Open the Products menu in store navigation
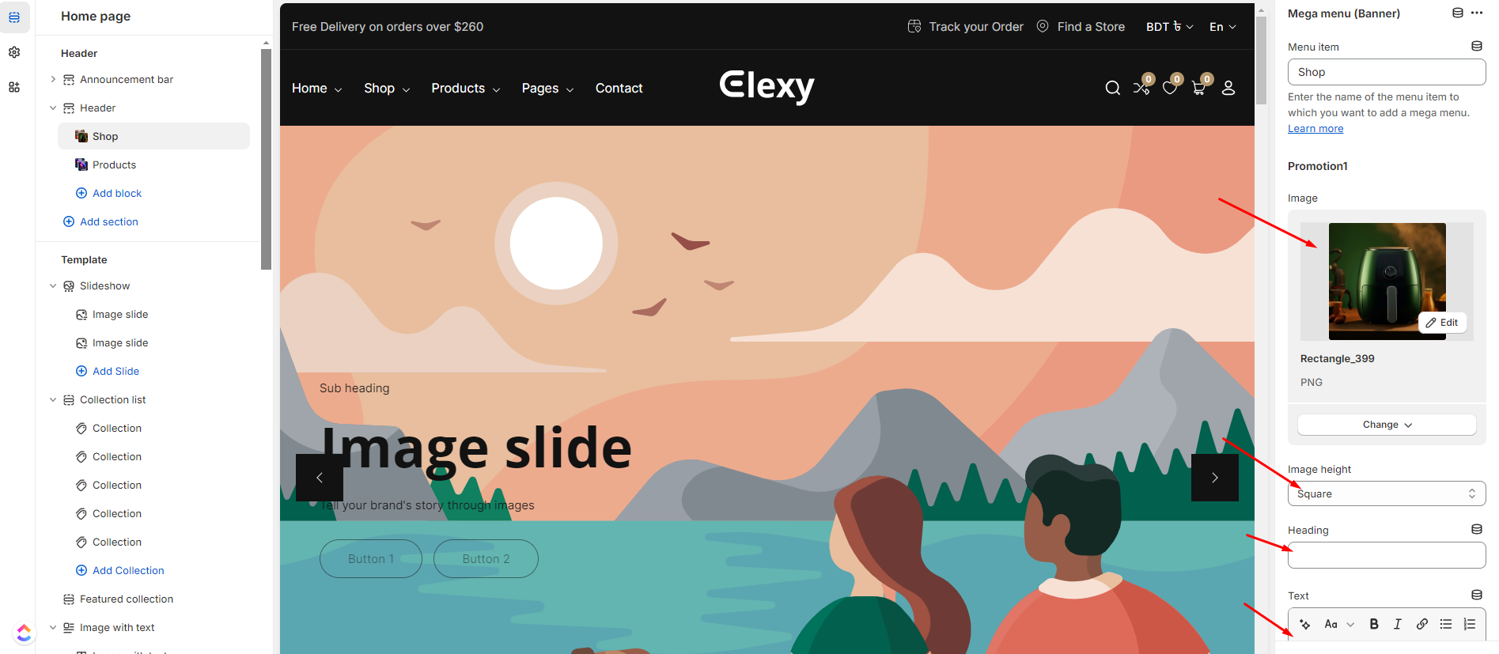Viewport: 1499px width, 654px height. tap(466, 89)
